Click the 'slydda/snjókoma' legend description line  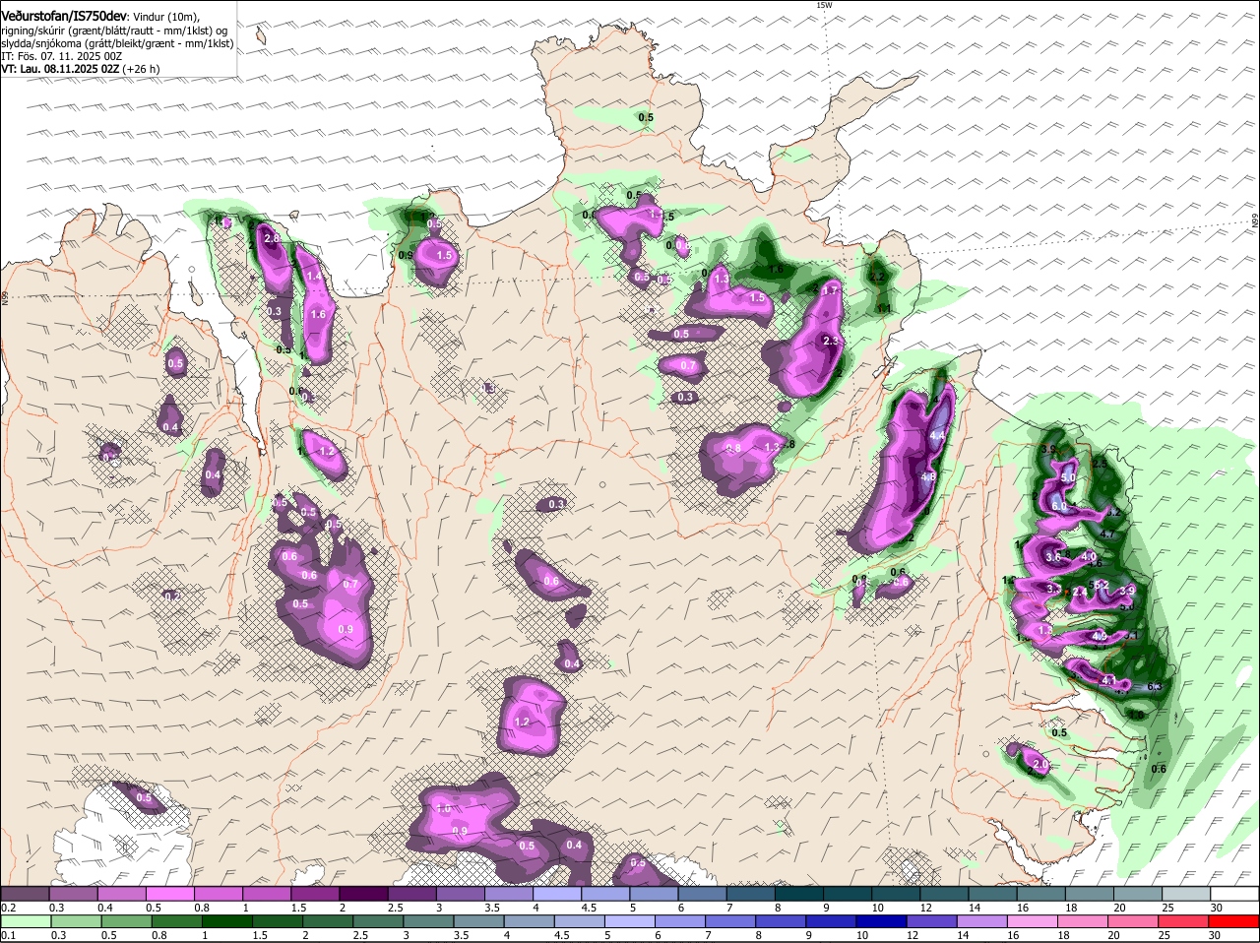[x=117, y=43]
